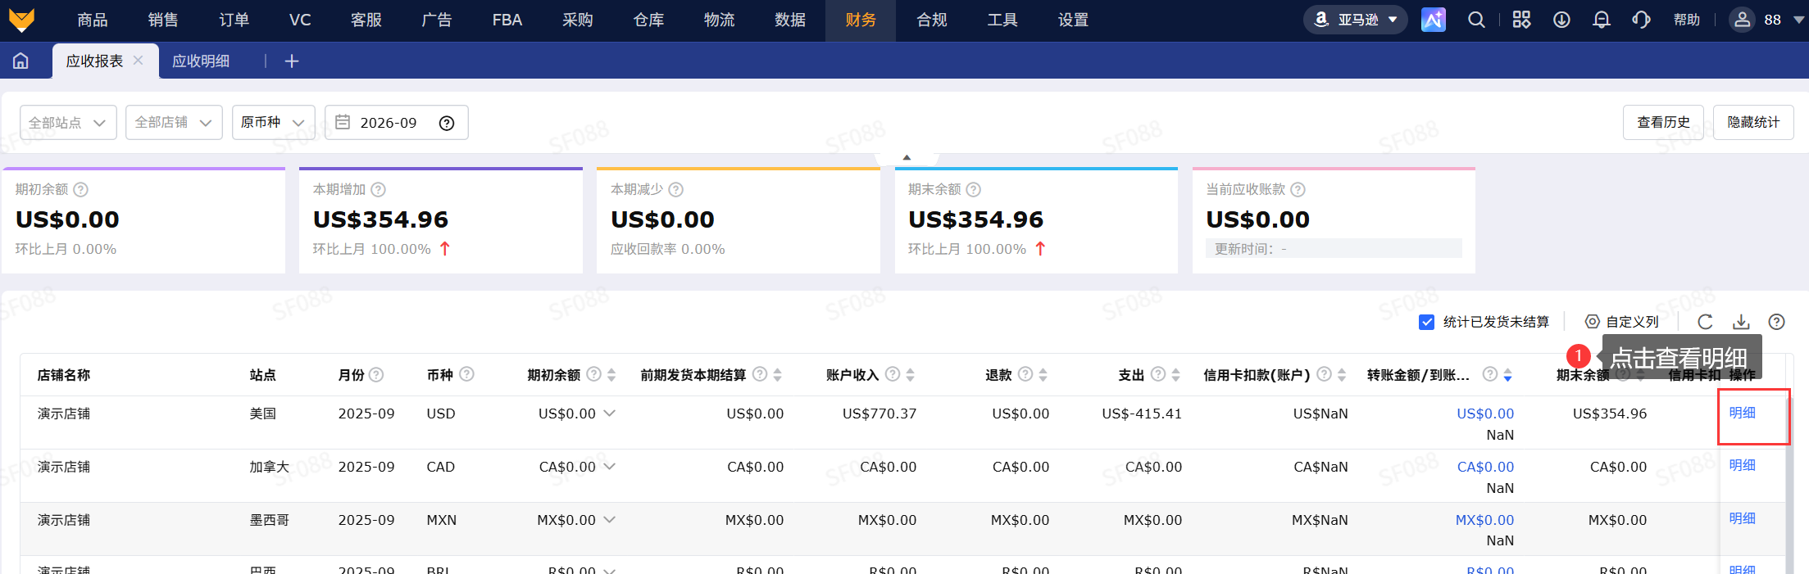Sort by 信用卡扣款(账户) column arrows
This screenshot has width=1809, height=574.
(1341, 374)
